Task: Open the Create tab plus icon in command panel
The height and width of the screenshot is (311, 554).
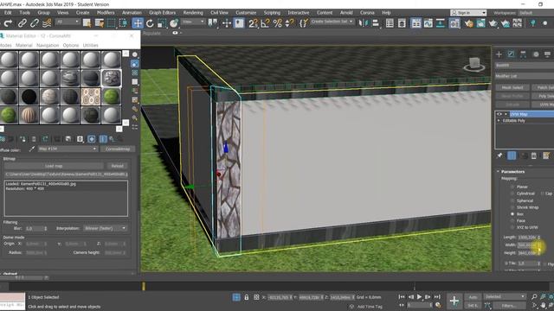Action: (499, 54)
